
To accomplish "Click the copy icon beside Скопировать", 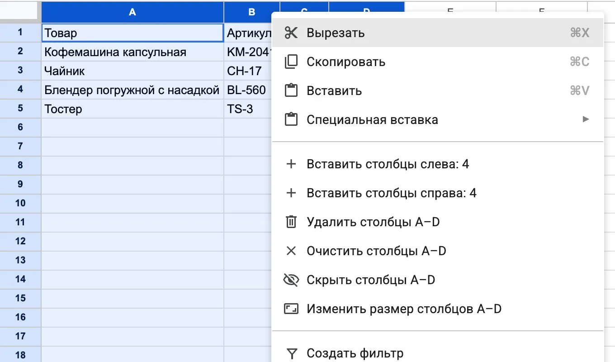I will (x=291, y=62).
